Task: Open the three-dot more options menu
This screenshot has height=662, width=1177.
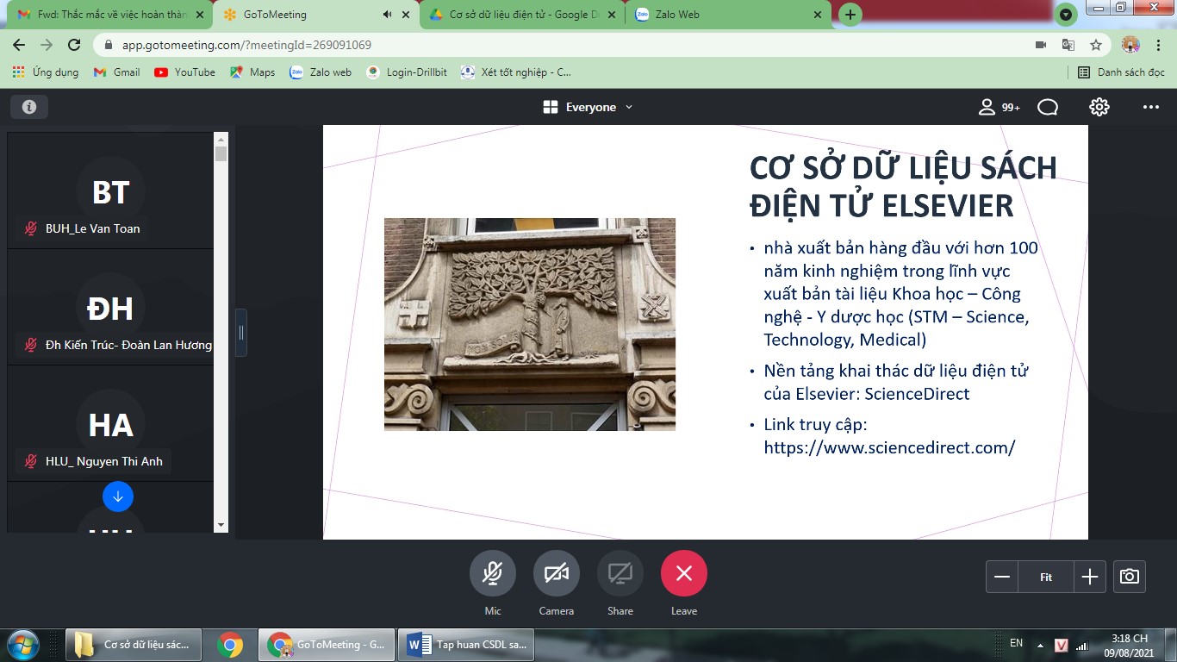Action: (1151, 107)
